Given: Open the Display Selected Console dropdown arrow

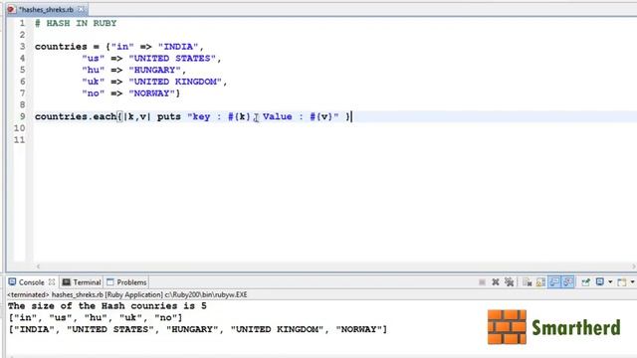Looking at the screenshot, I should coord(610,282).
